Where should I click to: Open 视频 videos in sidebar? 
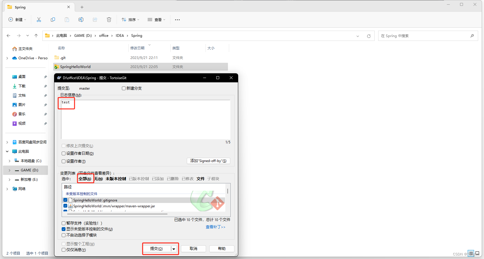(19, 124)
